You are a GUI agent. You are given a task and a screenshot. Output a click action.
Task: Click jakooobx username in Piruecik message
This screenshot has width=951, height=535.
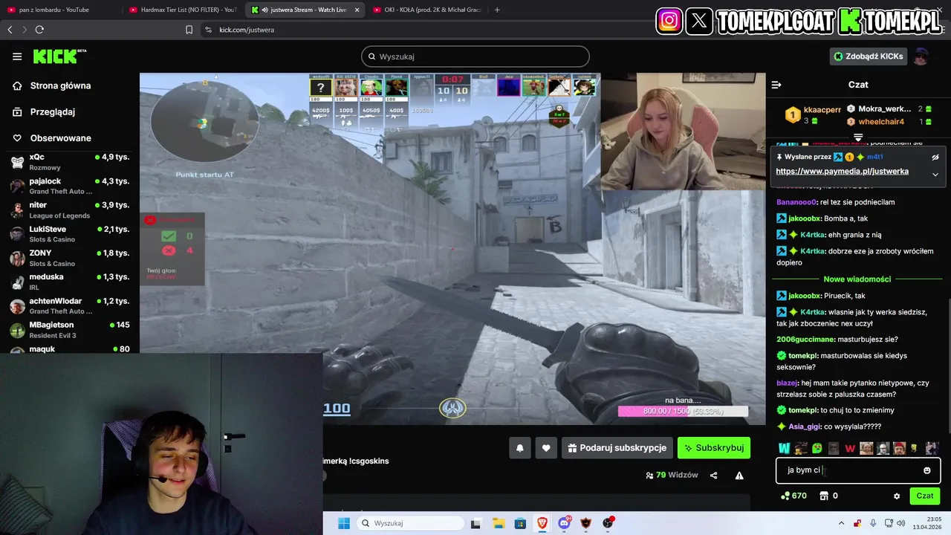[805, 296]
